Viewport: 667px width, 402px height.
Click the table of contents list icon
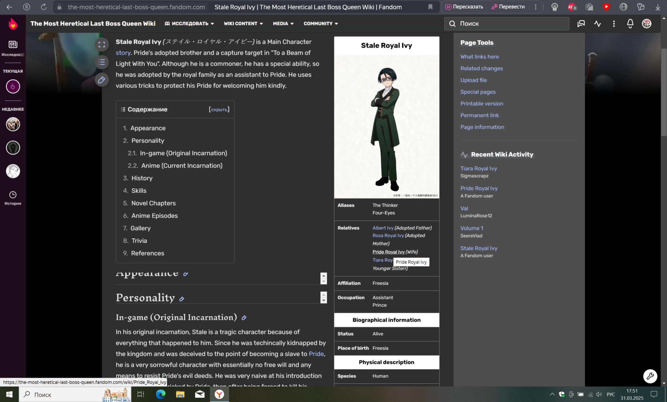[x=101, y=62]
